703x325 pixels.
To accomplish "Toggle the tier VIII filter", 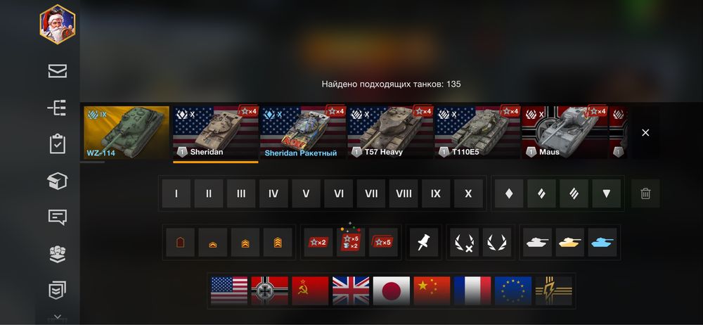I will pyautogui.click(x=404, y=193).
